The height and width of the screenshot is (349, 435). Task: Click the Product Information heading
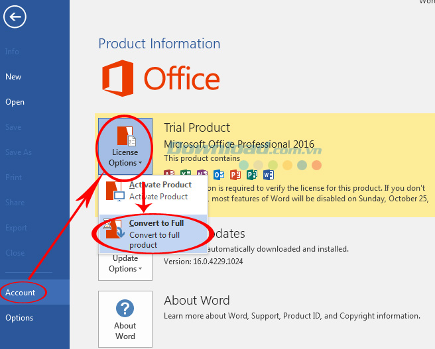click(159, 44)
